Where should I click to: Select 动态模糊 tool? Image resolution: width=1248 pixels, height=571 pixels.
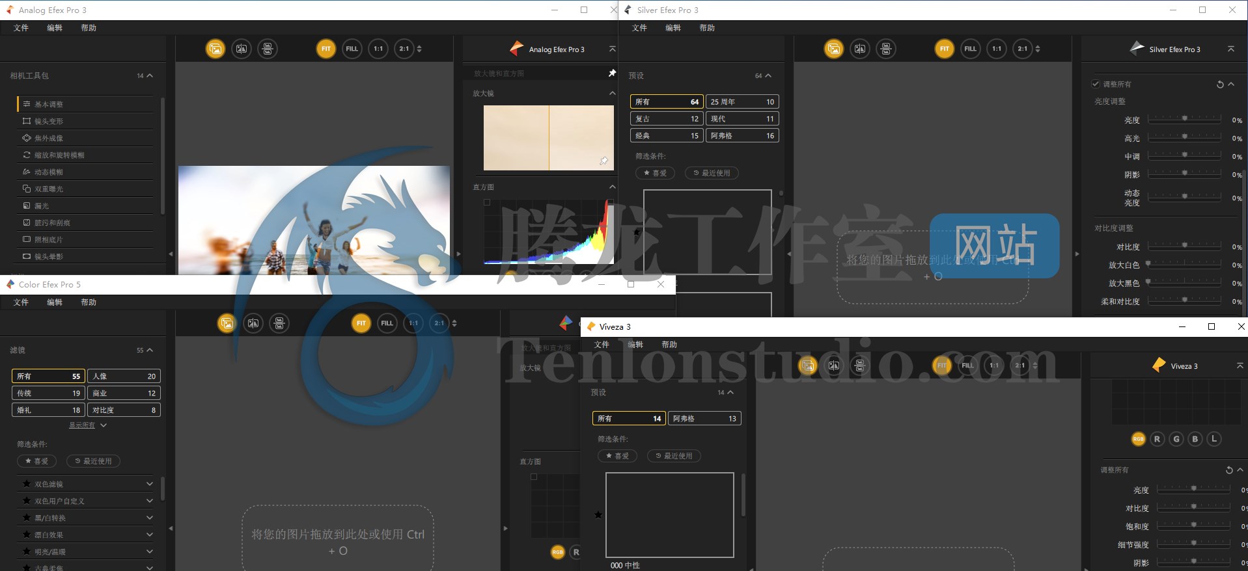tap(86, 172)
